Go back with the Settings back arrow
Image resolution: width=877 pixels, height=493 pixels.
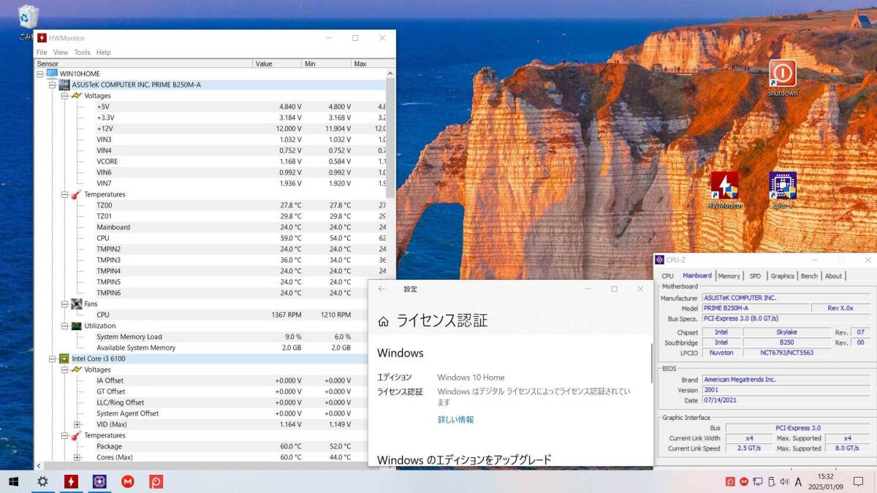pos(381,289)
